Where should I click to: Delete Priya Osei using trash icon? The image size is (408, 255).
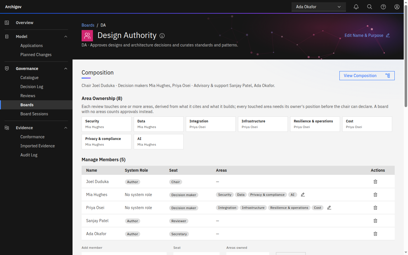click(x=375, y=208)
